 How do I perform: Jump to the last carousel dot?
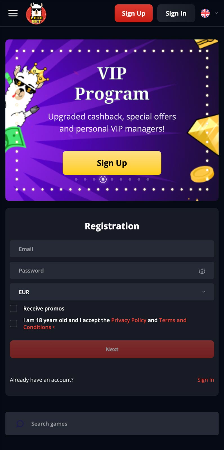(x=148, y=179)
